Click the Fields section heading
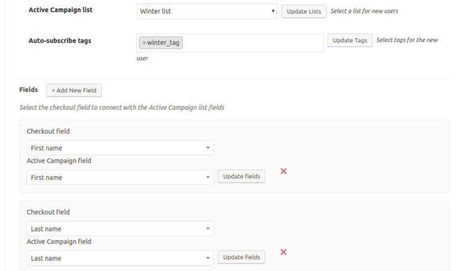 pos(29,89)
